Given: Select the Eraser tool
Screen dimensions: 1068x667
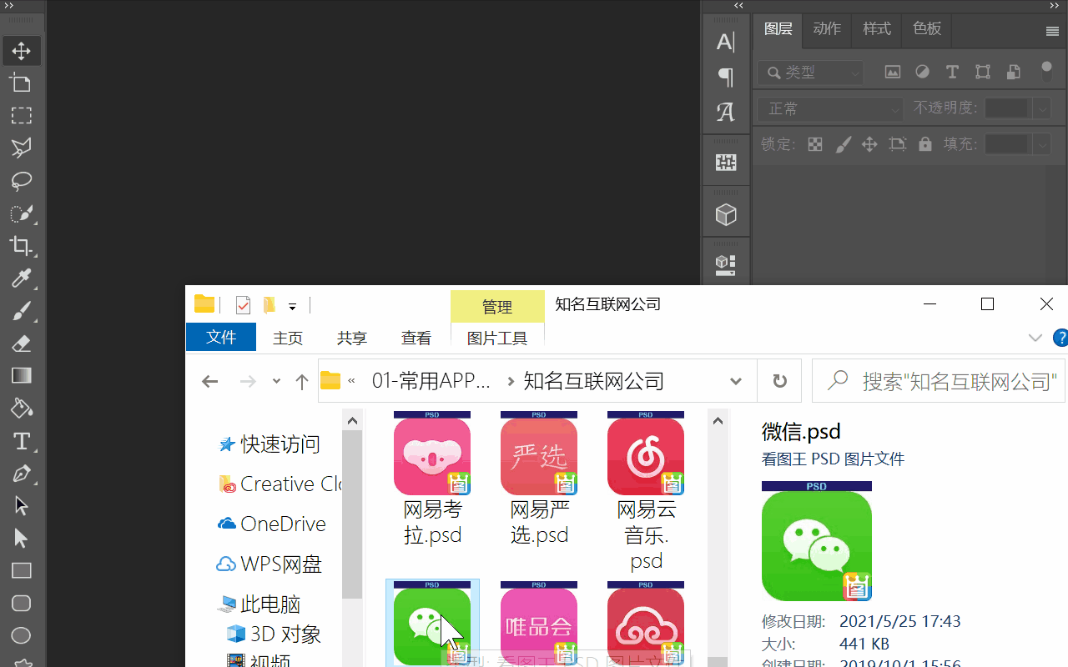Looking at the screenshot, I should [21, 344].
